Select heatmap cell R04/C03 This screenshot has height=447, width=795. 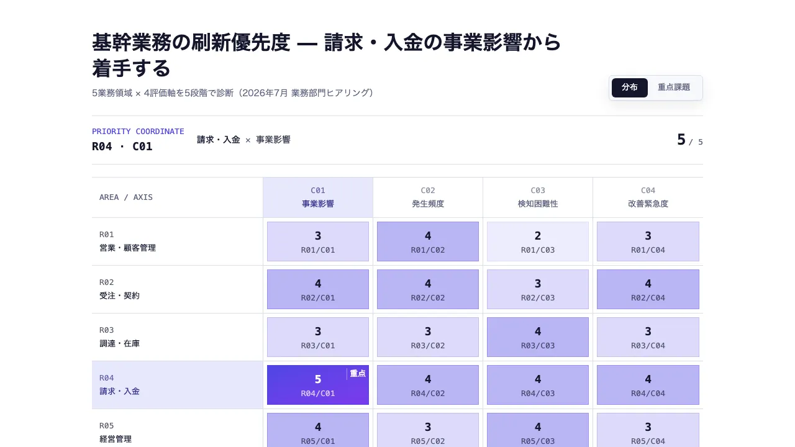click(x=538, y=385)
